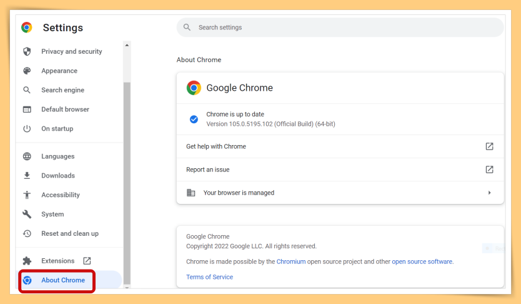Click the Accessibility figure icon

[x=27, y=195]
